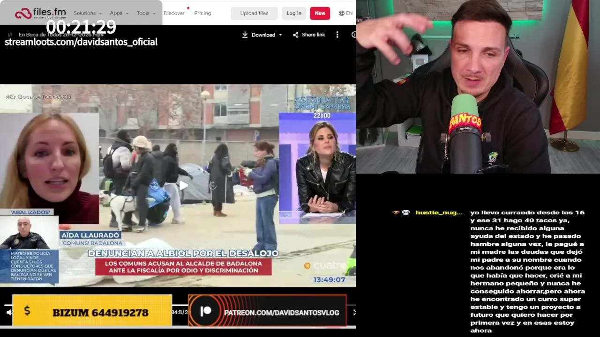This screenshot has width=600, height=337.
Task: Select the file name 'En Boca de Todos' text
Action: click(61, 35)
